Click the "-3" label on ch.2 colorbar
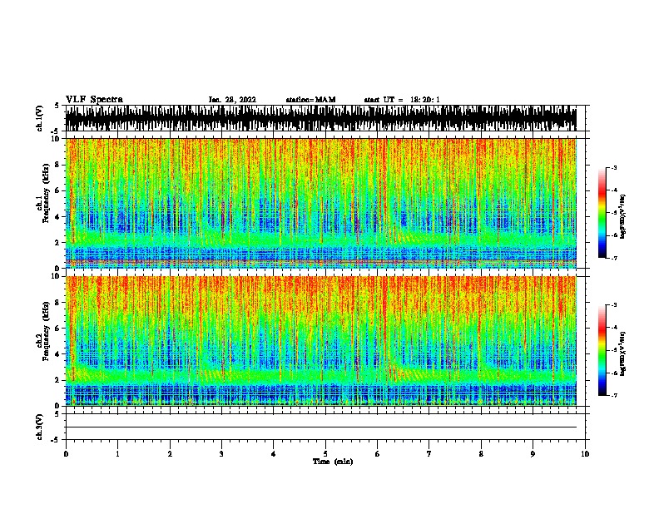 tap(613, 305)
